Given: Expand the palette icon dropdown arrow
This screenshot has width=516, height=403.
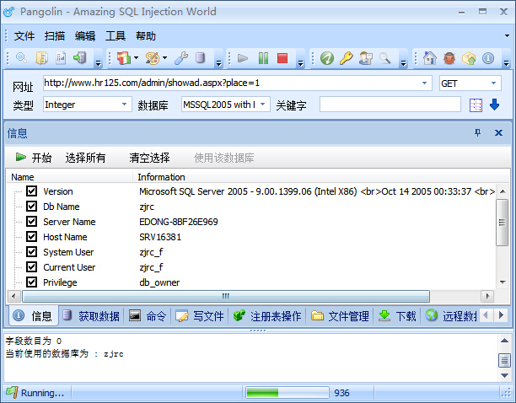Looking at the screenshot, I should (165, 58).
